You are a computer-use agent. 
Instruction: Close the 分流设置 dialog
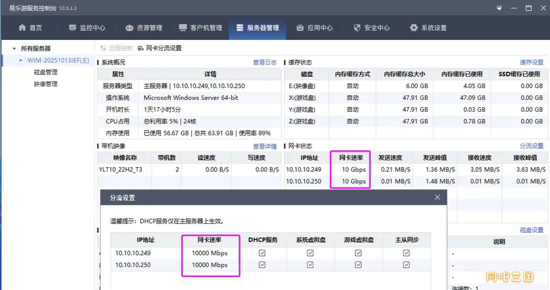pos(437,198)
